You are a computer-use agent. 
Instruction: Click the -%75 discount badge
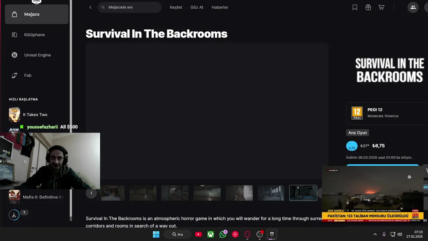point(352,146)
